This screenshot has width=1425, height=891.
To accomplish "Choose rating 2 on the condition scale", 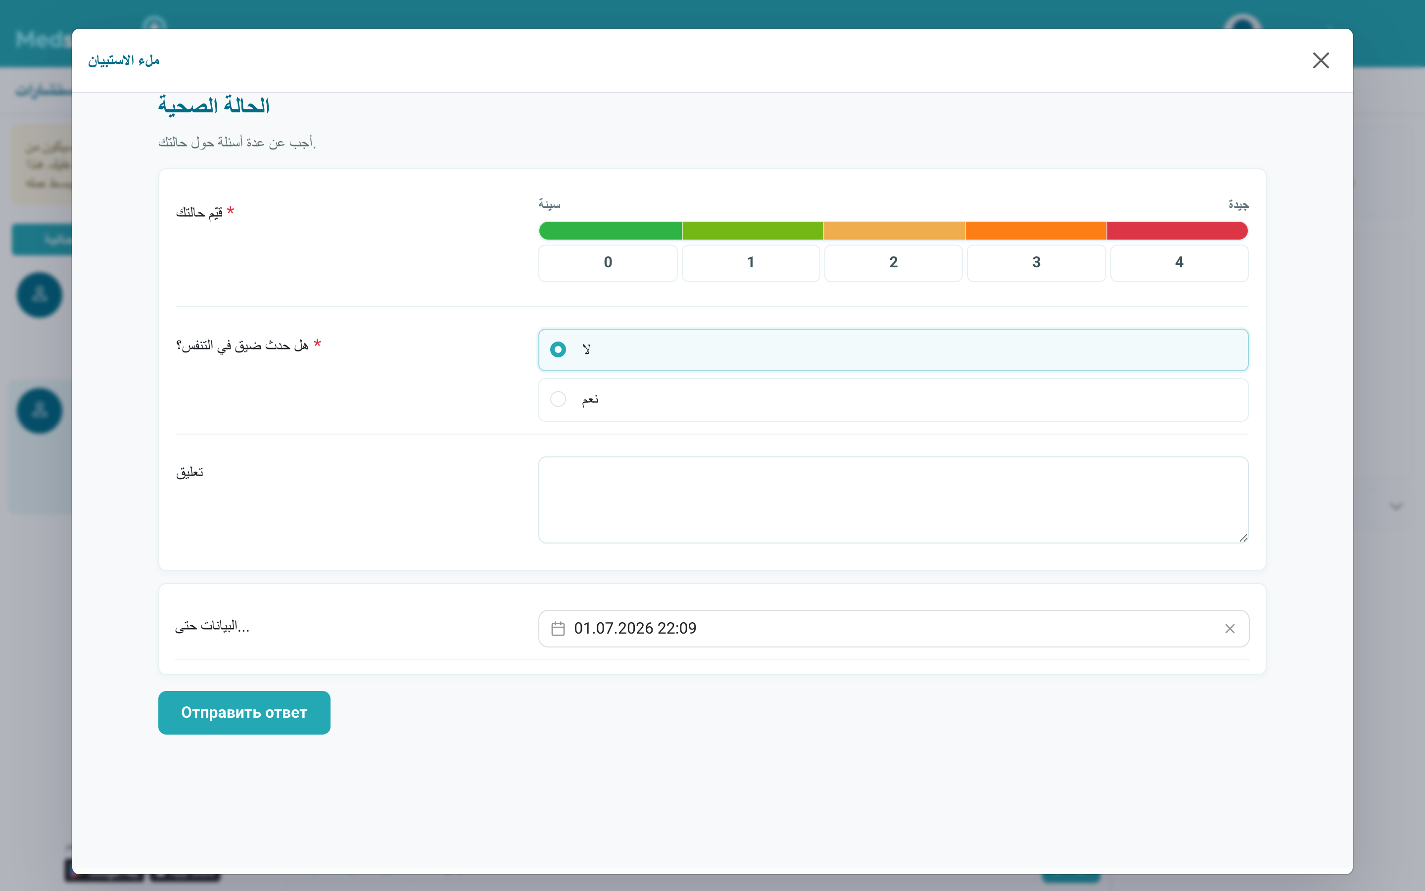I will [x=893, y=263].
